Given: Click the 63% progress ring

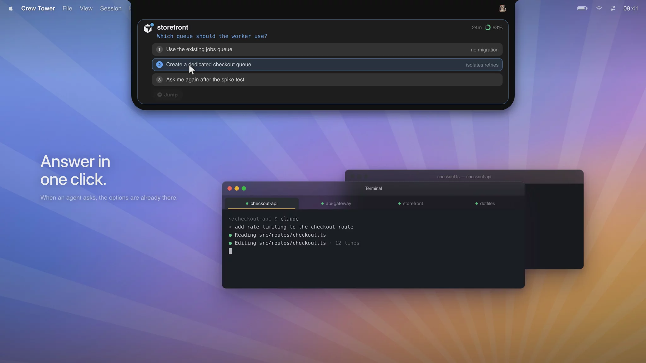Looking at the screenshot, I should pos(488,28).
